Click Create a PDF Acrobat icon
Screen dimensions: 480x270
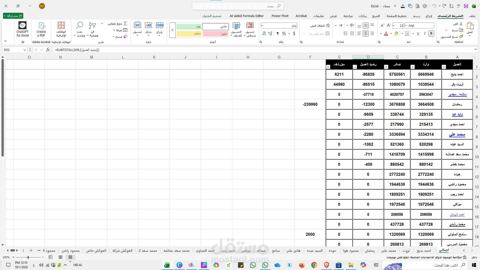(41, 25)
